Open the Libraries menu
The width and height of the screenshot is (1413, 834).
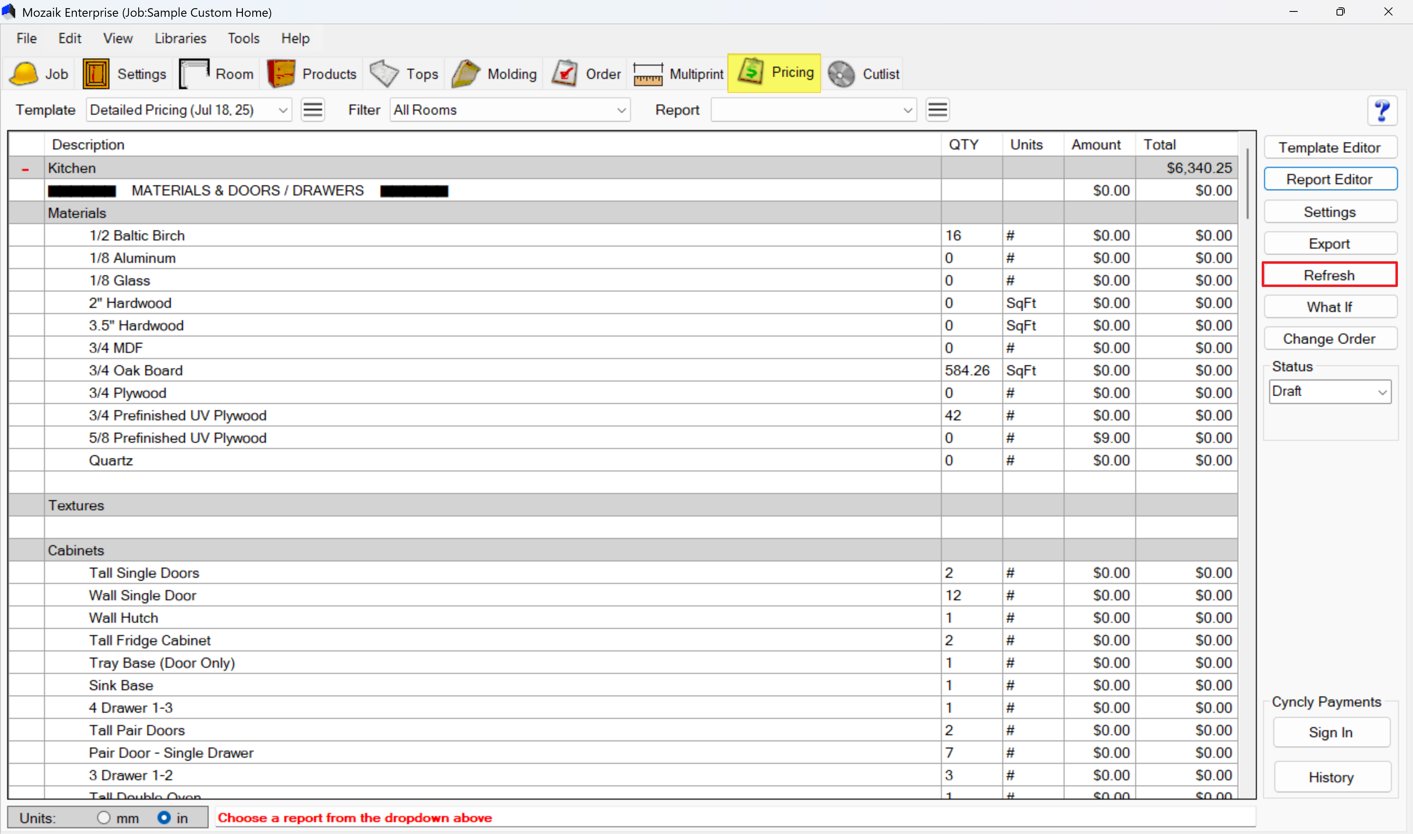click(180, 38)
